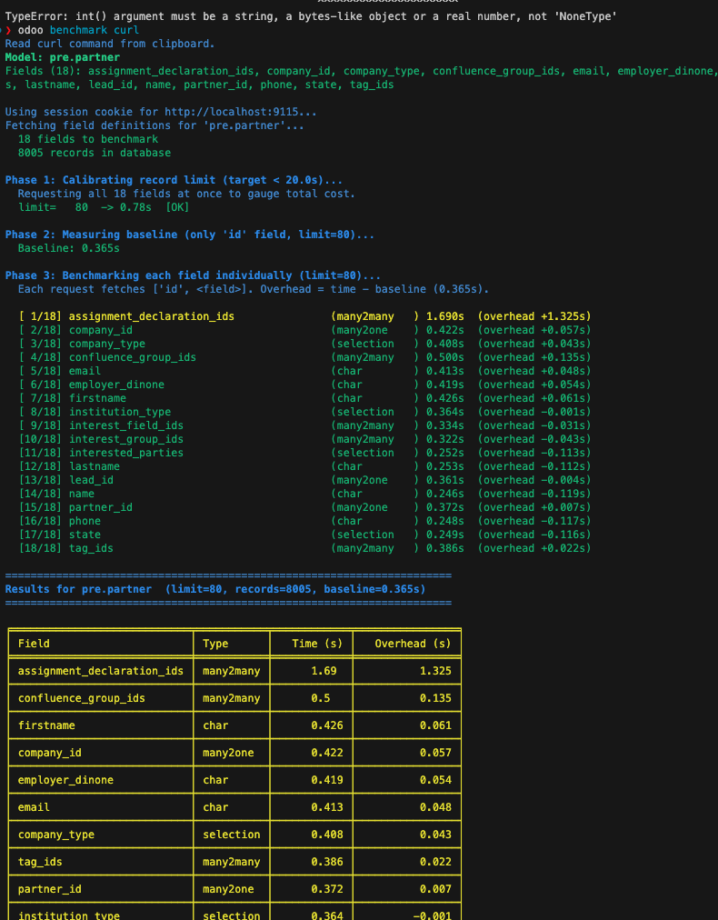
Task: Click the [10/18] interest_group_ids log row
Action: pos(305,439)
